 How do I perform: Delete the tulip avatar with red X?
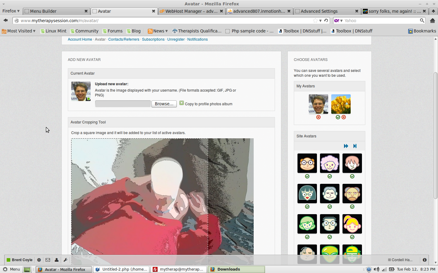point(344,117)
